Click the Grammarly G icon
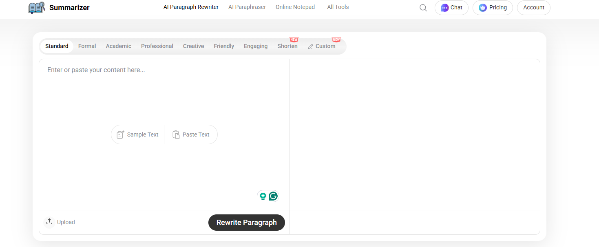599x247 pixels. tap(273, 196)
